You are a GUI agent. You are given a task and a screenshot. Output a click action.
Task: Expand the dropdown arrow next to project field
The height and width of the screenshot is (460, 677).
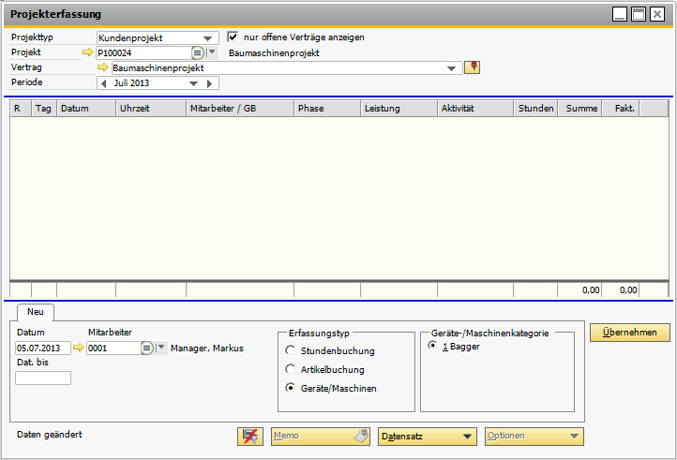click(212, 52)
